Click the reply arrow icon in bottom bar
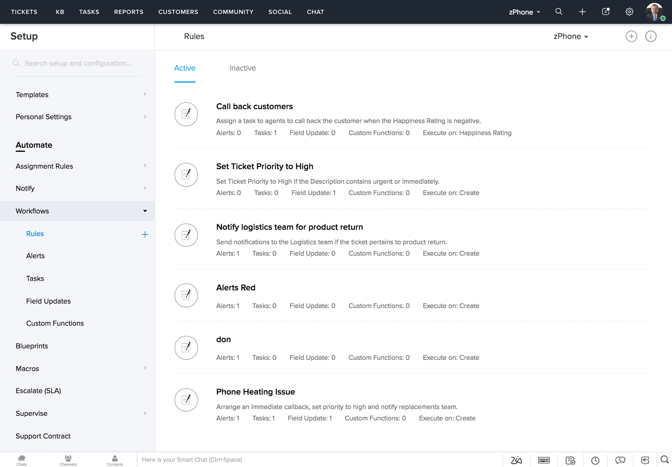This screenshot has width=672, height=467. point(645,460)
